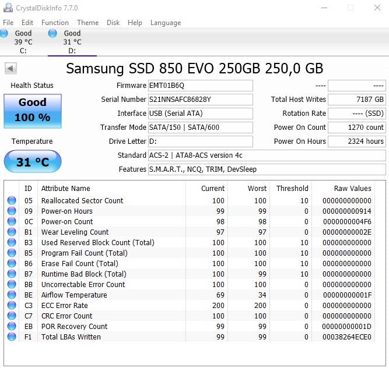Click status icon for Wear Leveling Count
This screenshot has width=389, height=368.
[12, 232]
